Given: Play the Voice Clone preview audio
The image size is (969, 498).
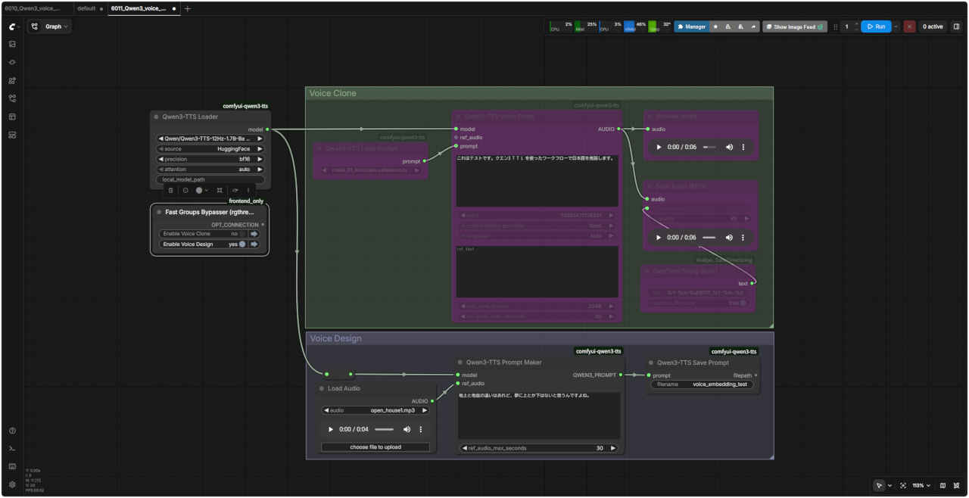Looking at the screenshot, I should pos(659,147).
